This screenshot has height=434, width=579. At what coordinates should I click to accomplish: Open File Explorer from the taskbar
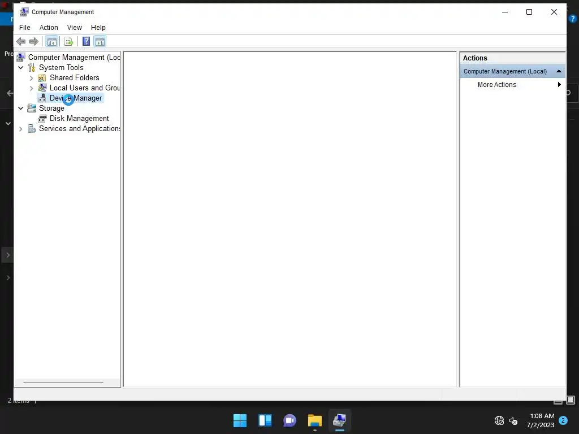tap(314, 420)
